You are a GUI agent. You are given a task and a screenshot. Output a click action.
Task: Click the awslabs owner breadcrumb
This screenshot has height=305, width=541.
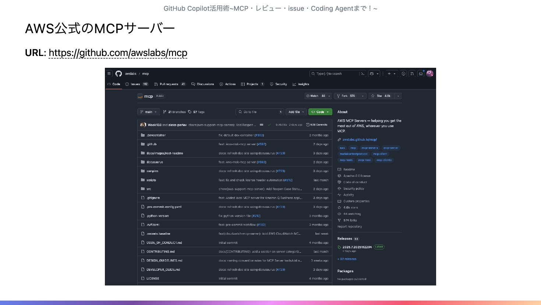[131, 74]
